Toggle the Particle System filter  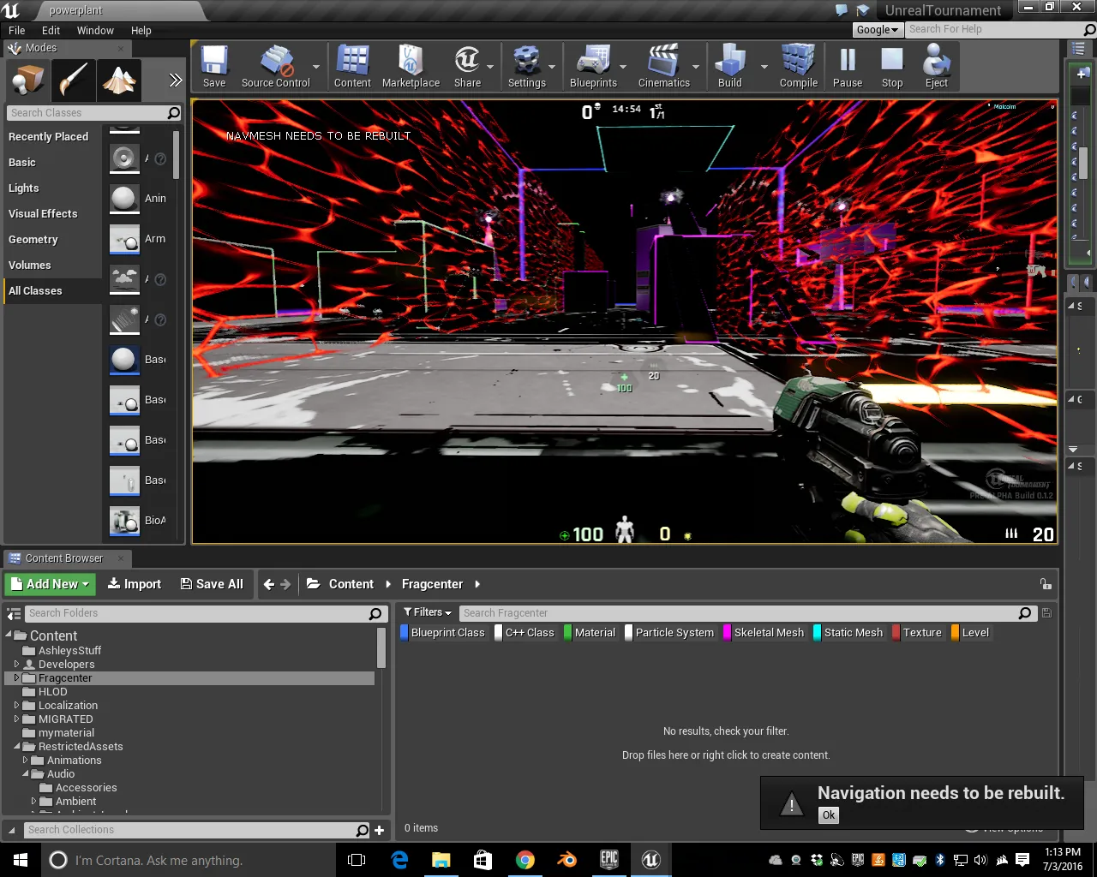[669, 633]
